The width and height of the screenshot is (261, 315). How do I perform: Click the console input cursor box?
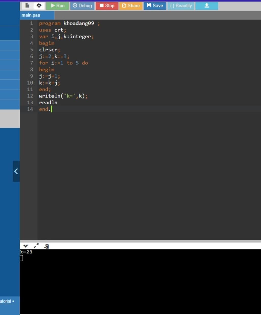click(21, 258)
